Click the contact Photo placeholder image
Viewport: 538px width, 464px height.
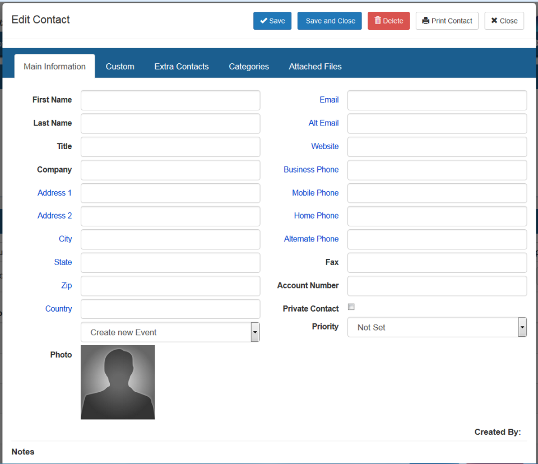tap(118, 382)
